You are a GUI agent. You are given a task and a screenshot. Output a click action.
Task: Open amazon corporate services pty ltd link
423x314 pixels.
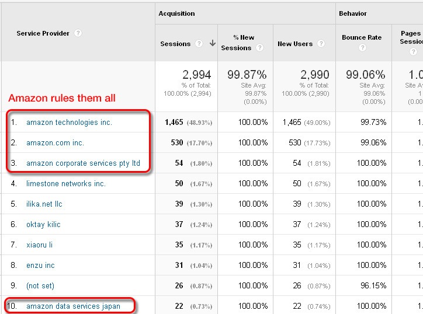point(83,163)
